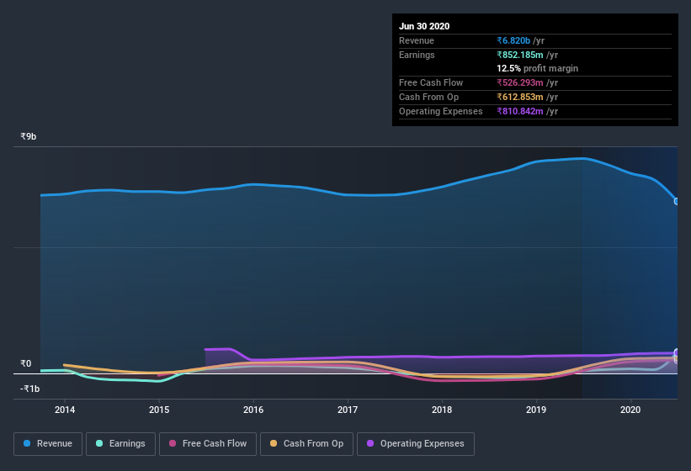Click the 2020 x-axis label

pyautogui.click(x=630, y=410)
